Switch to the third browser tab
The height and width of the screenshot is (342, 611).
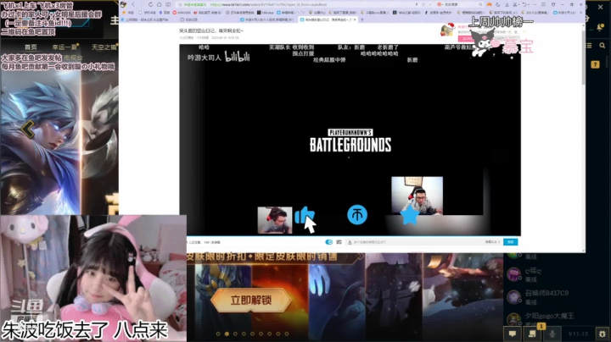[268, 19]
